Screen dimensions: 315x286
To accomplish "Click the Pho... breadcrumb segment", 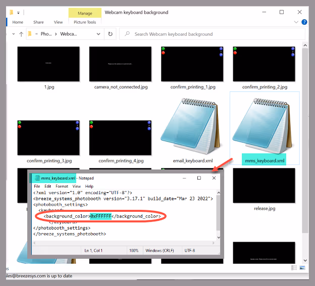I will (46, 34).
